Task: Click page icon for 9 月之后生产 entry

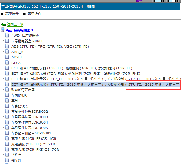Action: 7,79
